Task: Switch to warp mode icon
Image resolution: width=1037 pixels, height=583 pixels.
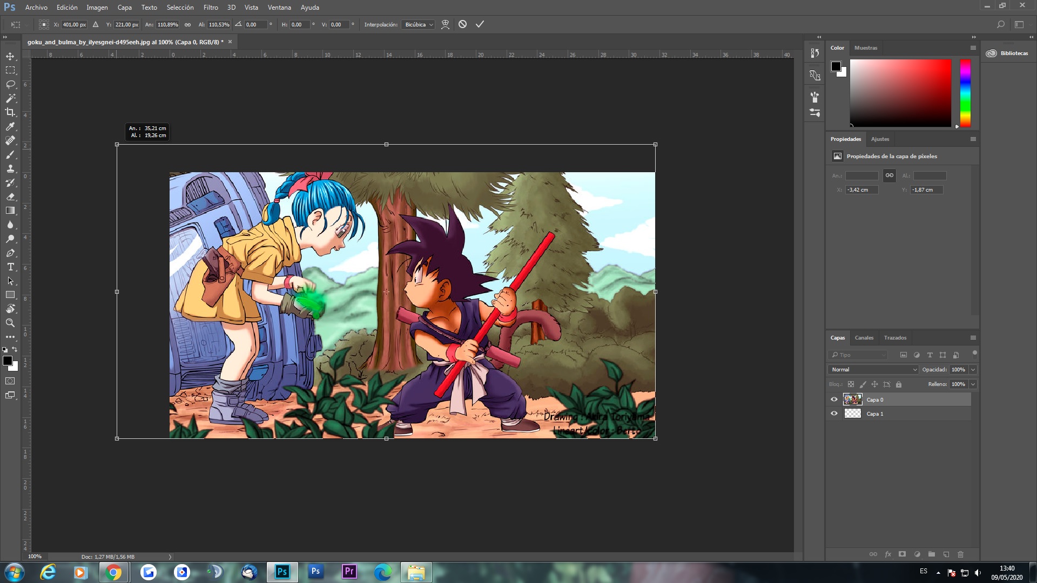Action: point(445,24)
